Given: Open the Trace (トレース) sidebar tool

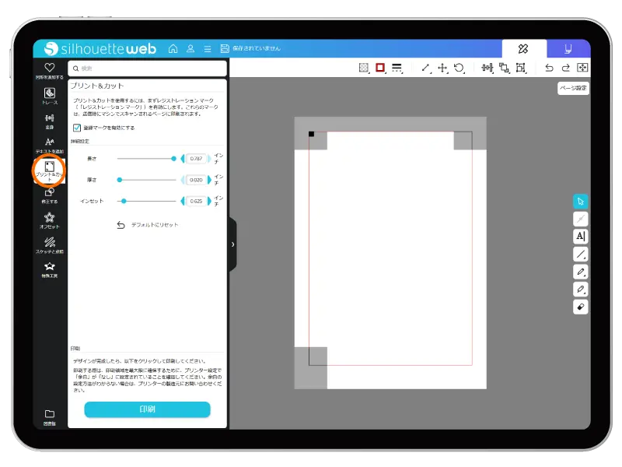Looking at the screenshot, I should [x=50, y=96].
